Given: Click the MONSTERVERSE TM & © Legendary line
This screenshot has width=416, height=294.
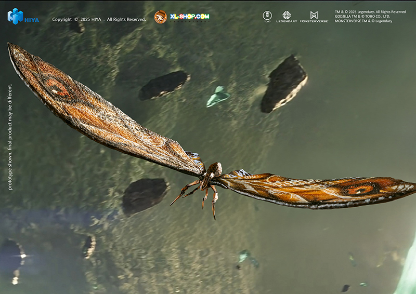Looking at the screenshot, I should click(363, 21).
